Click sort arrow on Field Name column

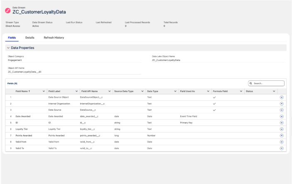pyautogui.click(x=29, y=91)
